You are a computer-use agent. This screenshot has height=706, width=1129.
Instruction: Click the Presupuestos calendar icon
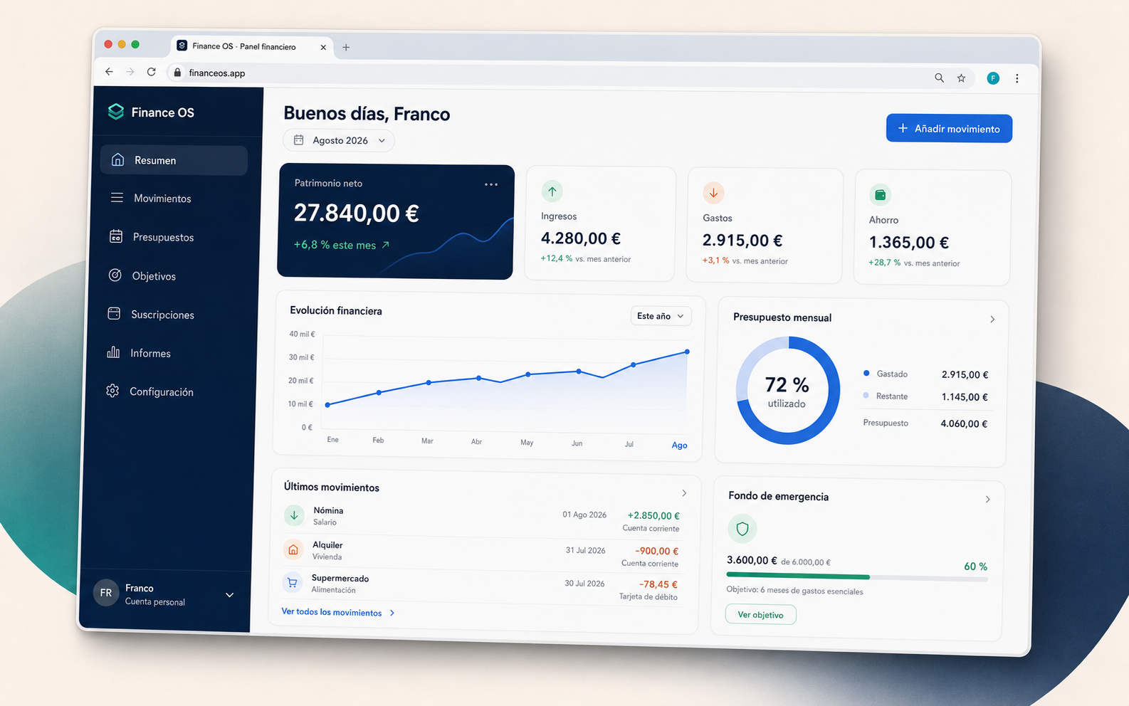point(116,236)
